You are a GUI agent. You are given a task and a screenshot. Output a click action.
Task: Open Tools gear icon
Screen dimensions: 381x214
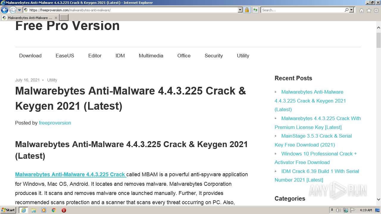pos(376,10)
